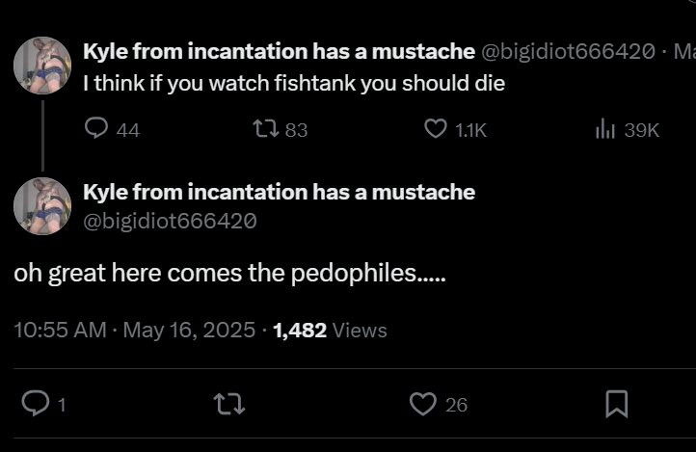Open the parent tweet by clicking its text

(x=294, y=84)
